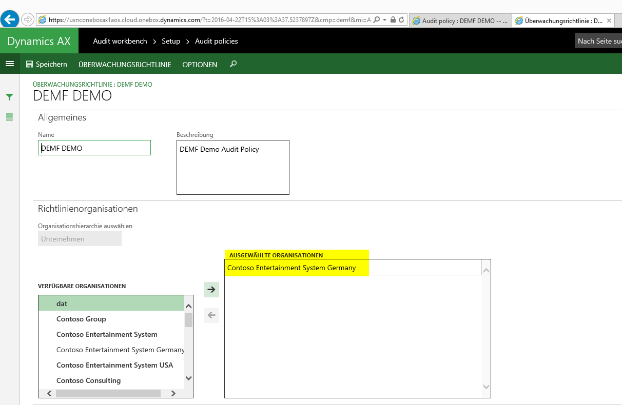Viewport: 622px width, 405px height.
Task: Collapse the Richtlinienorganisationen section
Action: (88, 209)
